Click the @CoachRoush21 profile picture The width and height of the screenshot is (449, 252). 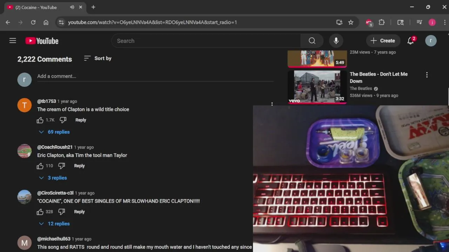pyautogui.click(x=25, y=151)
